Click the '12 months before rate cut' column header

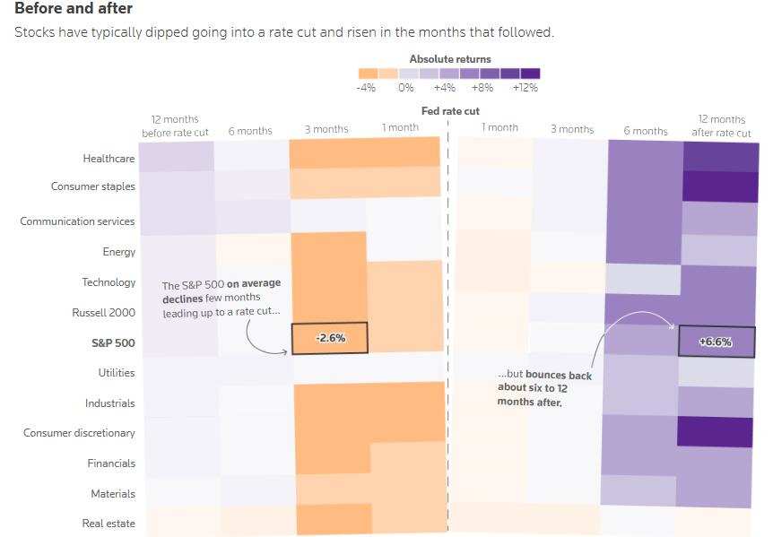[x=175, y=126]
